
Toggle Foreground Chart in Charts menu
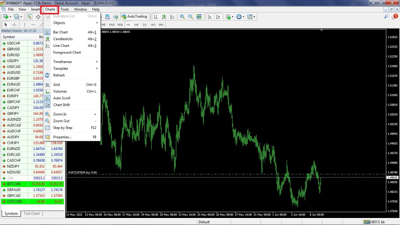coord(72,52)
